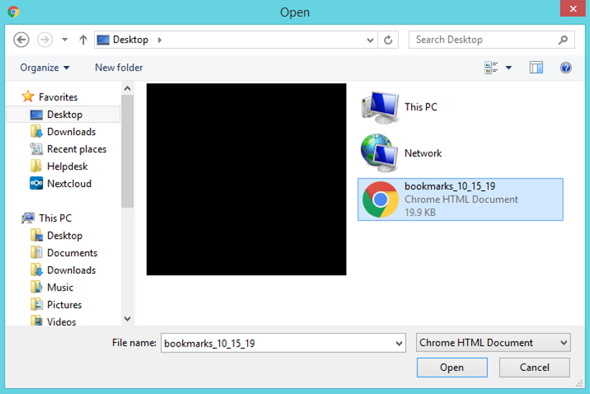590x394 pixels.
Task: Click the This PC label in file list
Action: coord(420,107)
